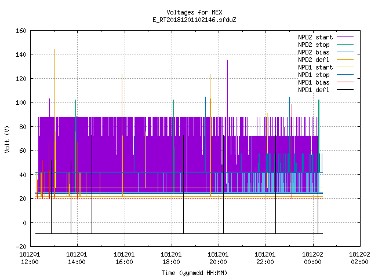Click the NPD1 defl black legend line
The image size is (371, 278).
[x=345, y=90]
